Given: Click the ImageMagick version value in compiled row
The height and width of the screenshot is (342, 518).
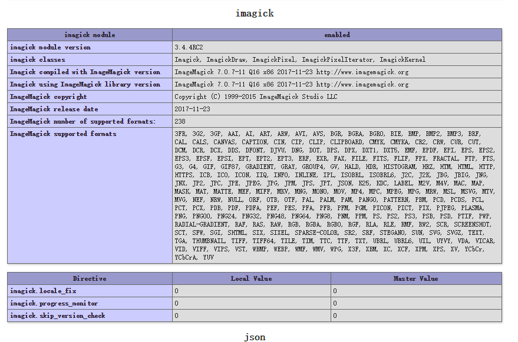Looking at the screenshot, I should pyautogui.click(x=291, y=72).
